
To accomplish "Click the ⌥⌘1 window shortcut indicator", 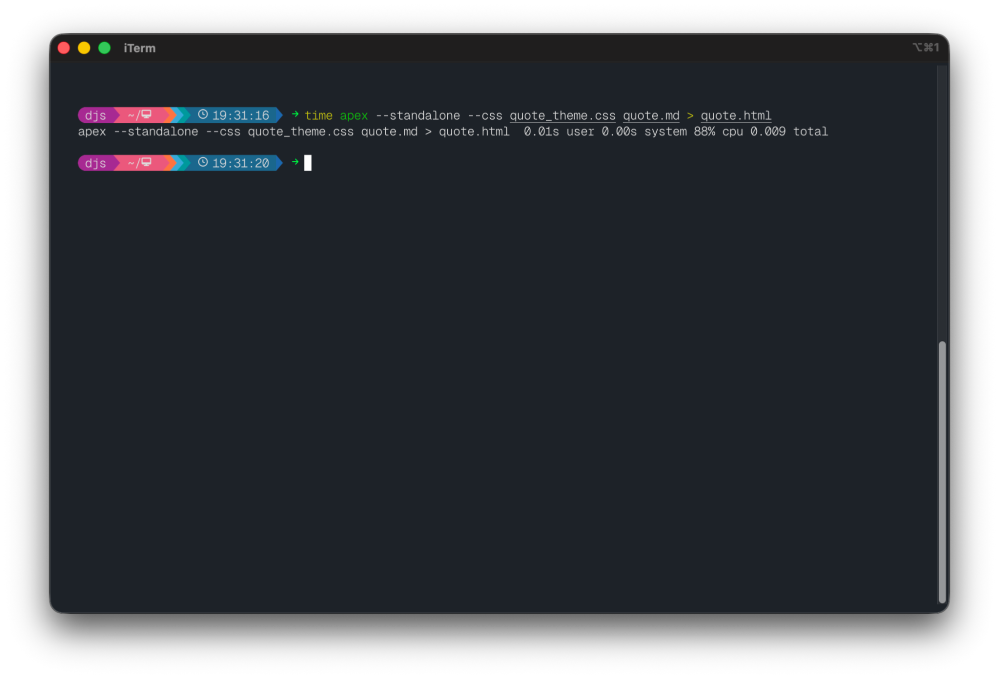I will [925, 47].
